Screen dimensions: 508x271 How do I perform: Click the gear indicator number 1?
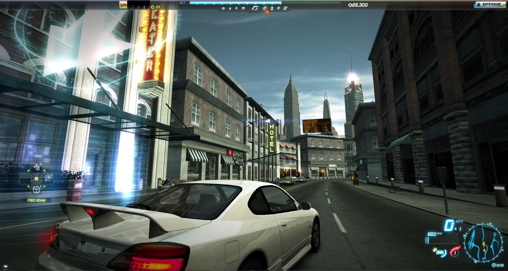click(x=460, y=229)
